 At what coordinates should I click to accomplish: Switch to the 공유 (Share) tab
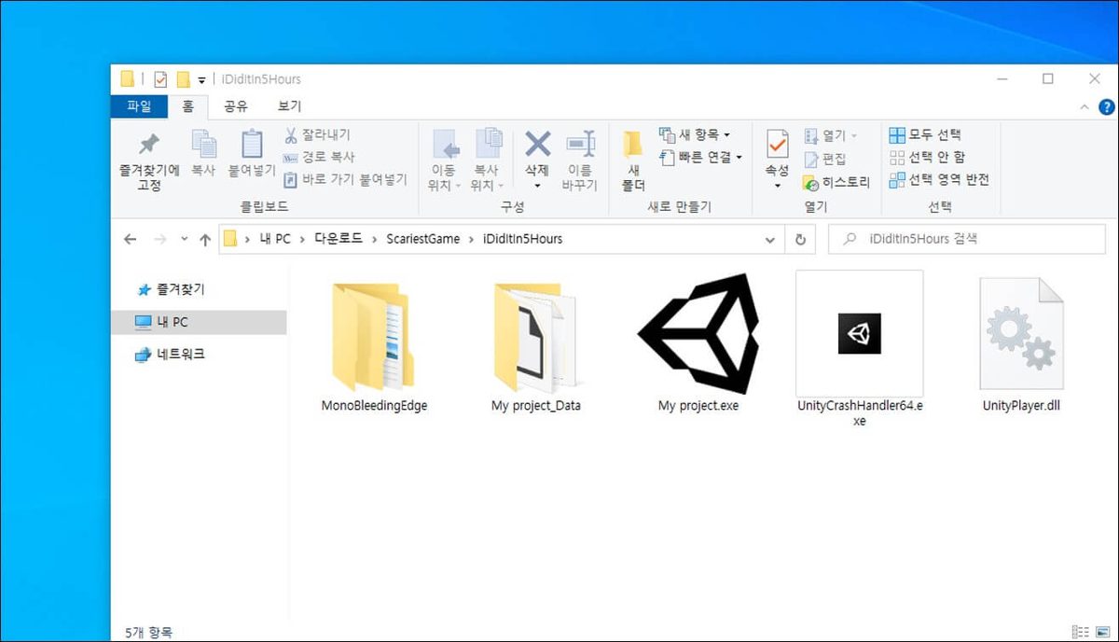[235, 106]
